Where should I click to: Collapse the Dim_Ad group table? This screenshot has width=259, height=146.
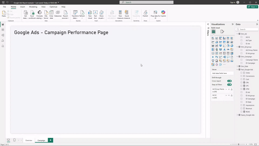[x=237, y=47]
